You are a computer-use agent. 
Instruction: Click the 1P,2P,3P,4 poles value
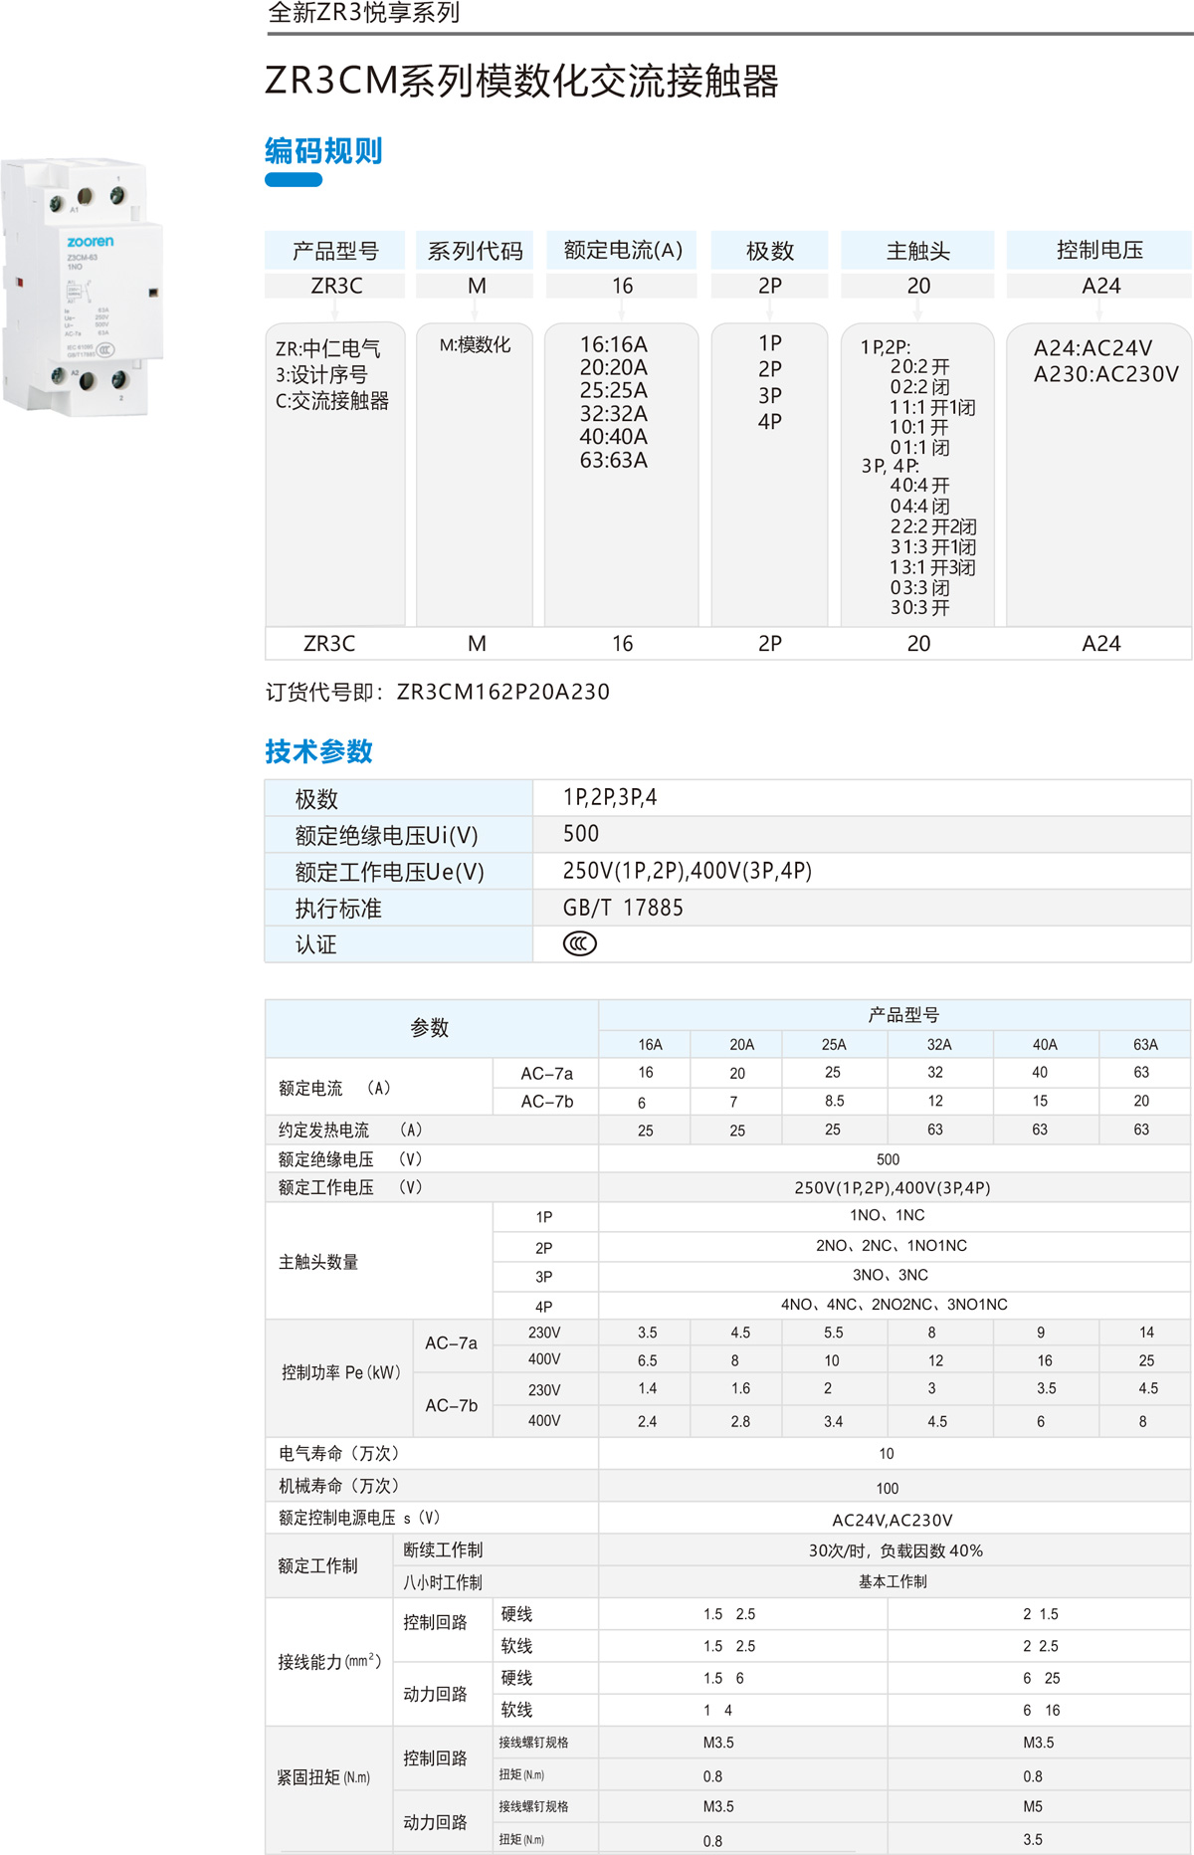point(610,797)
